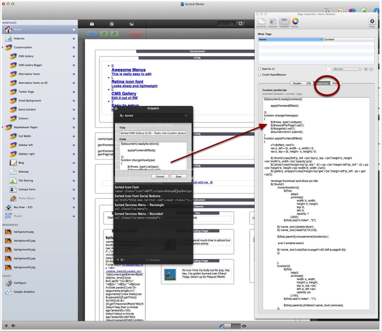Click the green remove link button
The image size is (382, 332).
click(x=114, y=34)
